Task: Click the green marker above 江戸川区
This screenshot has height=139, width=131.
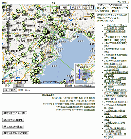Action: [x=65, y=27]
